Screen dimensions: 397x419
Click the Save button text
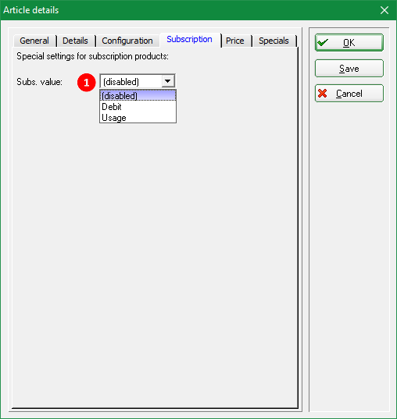click(x=349, y=69)
